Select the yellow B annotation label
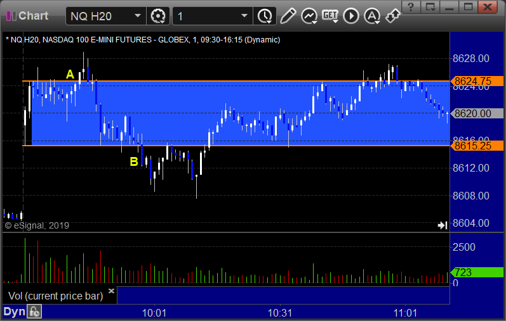506x321 pixels. pyautogui.click(x=133, y=161)
